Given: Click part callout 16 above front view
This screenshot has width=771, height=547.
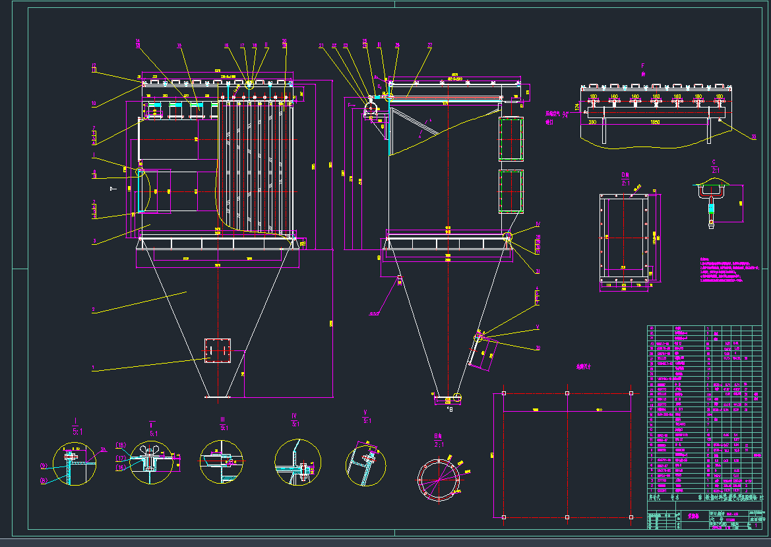Looking at the screenshot, I should (x=226, y=46).
